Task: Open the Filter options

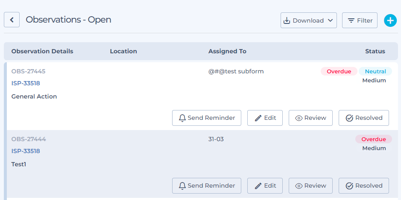Action: coord(360,20)
